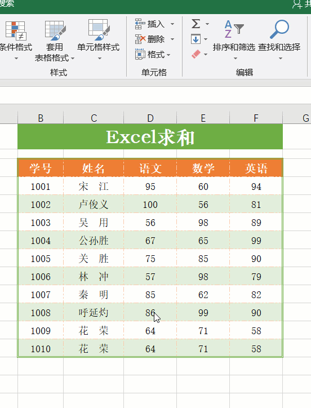Viewport: 311px width, 408px height.
Task: Click the 语文 header cell
Action: coord(150,168)
